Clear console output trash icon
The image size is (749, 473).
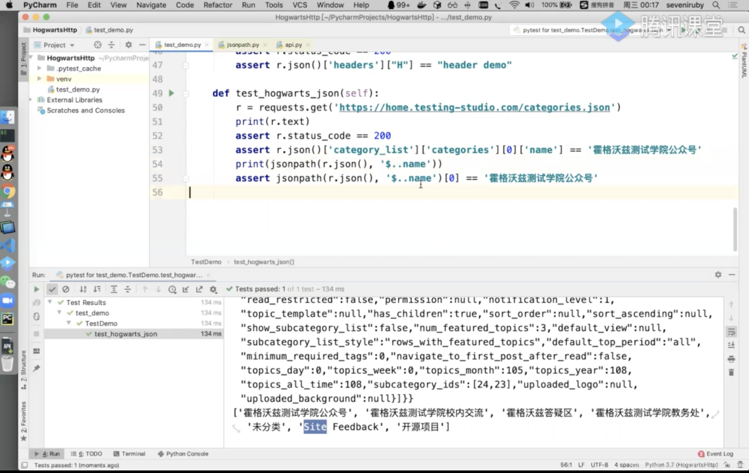tap(731, 373)
